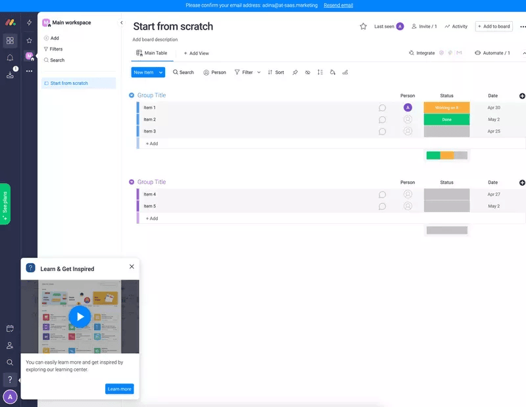Click the Resend email link in the banner

tap(337, 5)
